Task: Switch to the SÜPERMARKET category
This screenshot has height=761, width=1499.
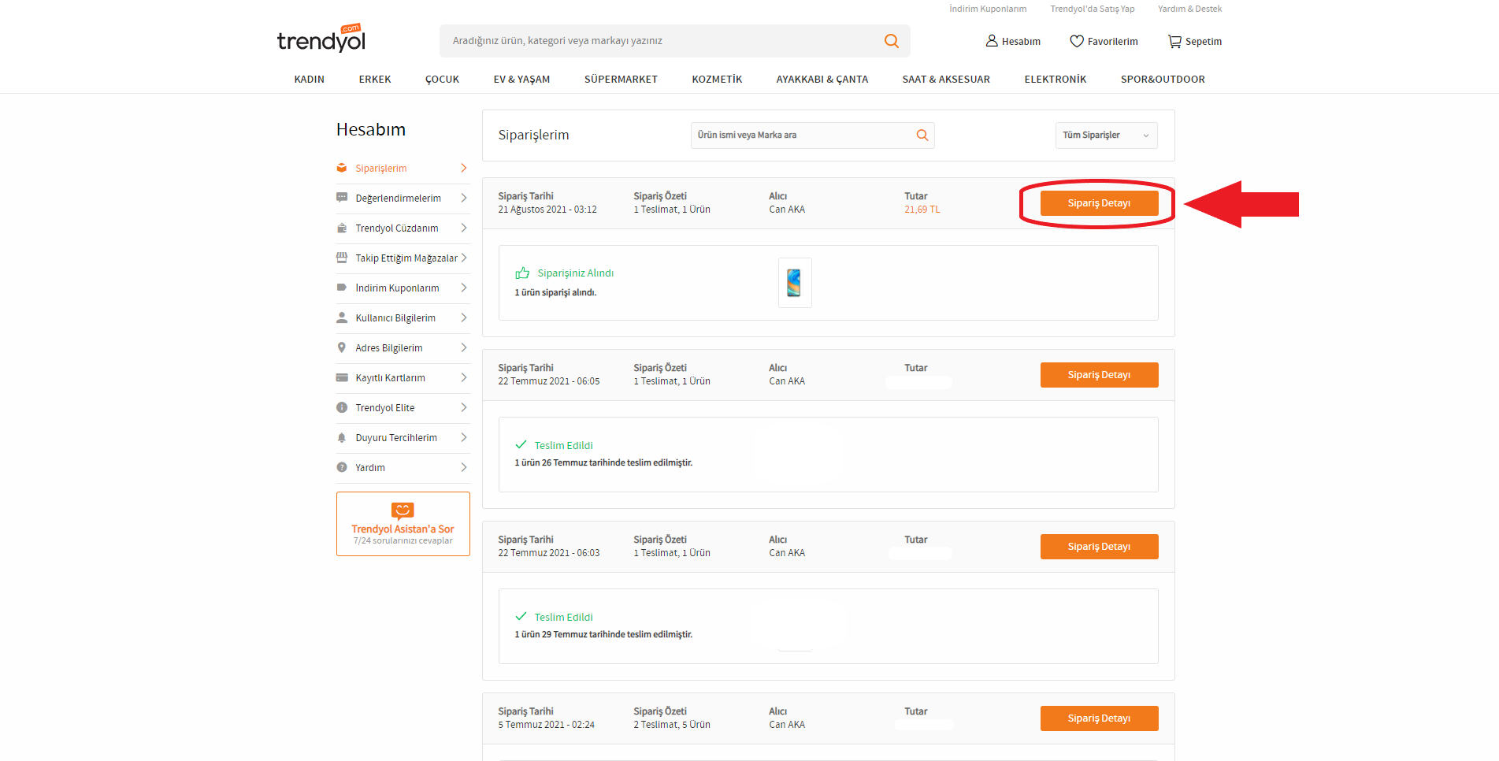Action: pyautogui.click(x=621, y=79)
